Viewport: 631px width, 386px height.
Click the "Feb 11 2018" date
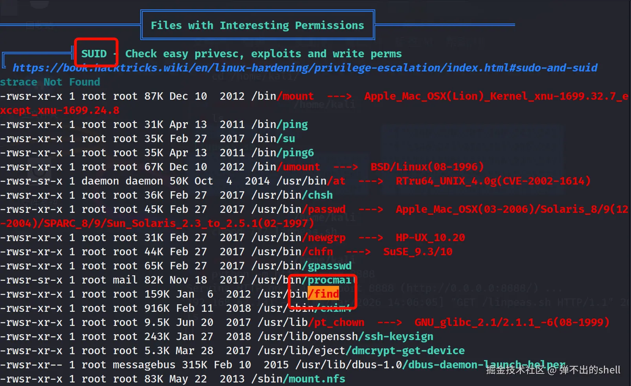coord(213,308)
